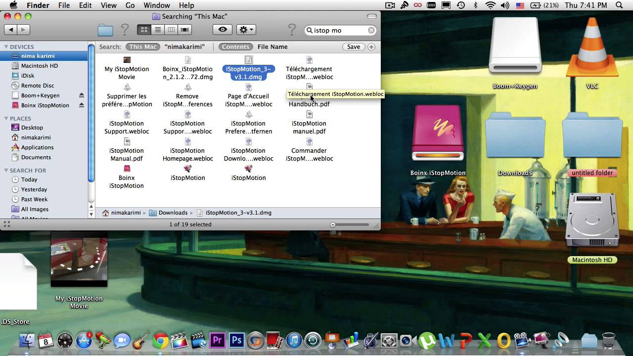
Task: Eject Boinx iStopMotion volume in the sidebar
Action: click(x=82, y=105)
